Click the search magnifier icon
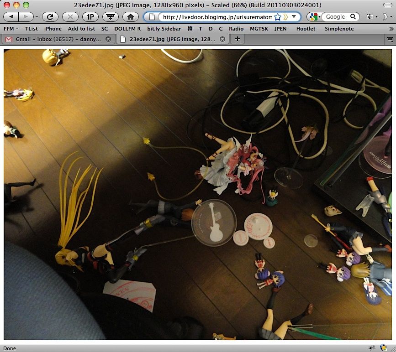This screenshot has width=396, height=352. pyautogui.click(x=353, y=17)
